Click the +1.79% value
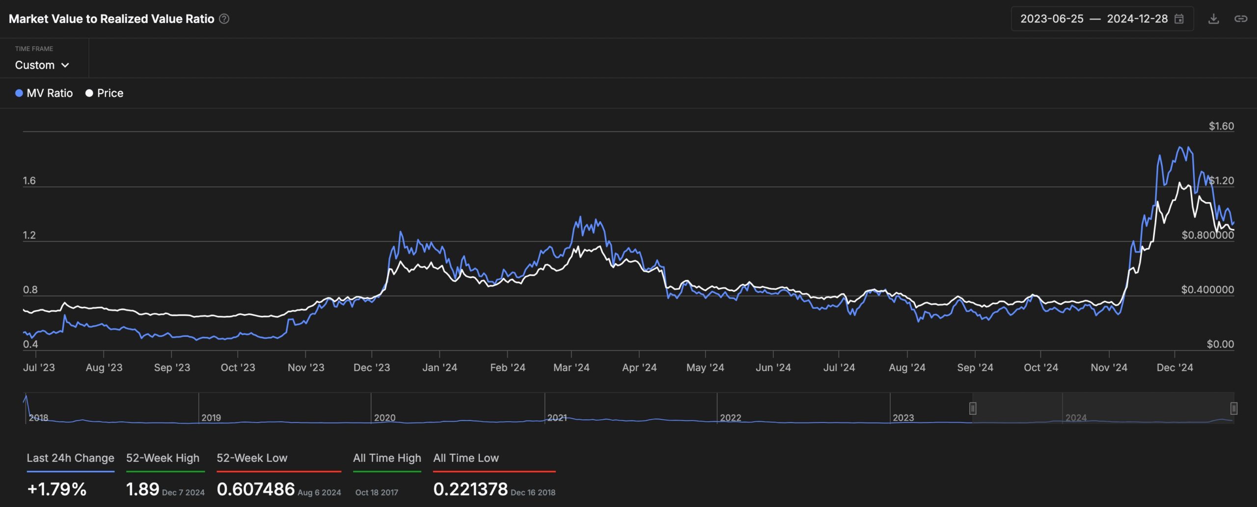 tap(57, 489)
